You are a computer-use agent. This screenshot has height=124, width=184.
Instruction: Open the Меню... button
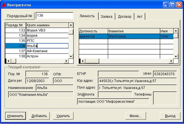(135, 116)
